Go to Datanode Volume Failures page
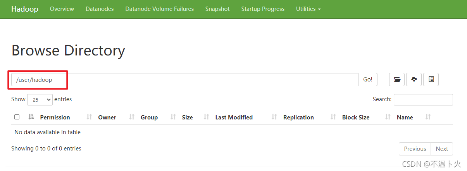Image resolution: width=467 pixels, height=171 pixels. pyautogui.click(x=160, y=9)
